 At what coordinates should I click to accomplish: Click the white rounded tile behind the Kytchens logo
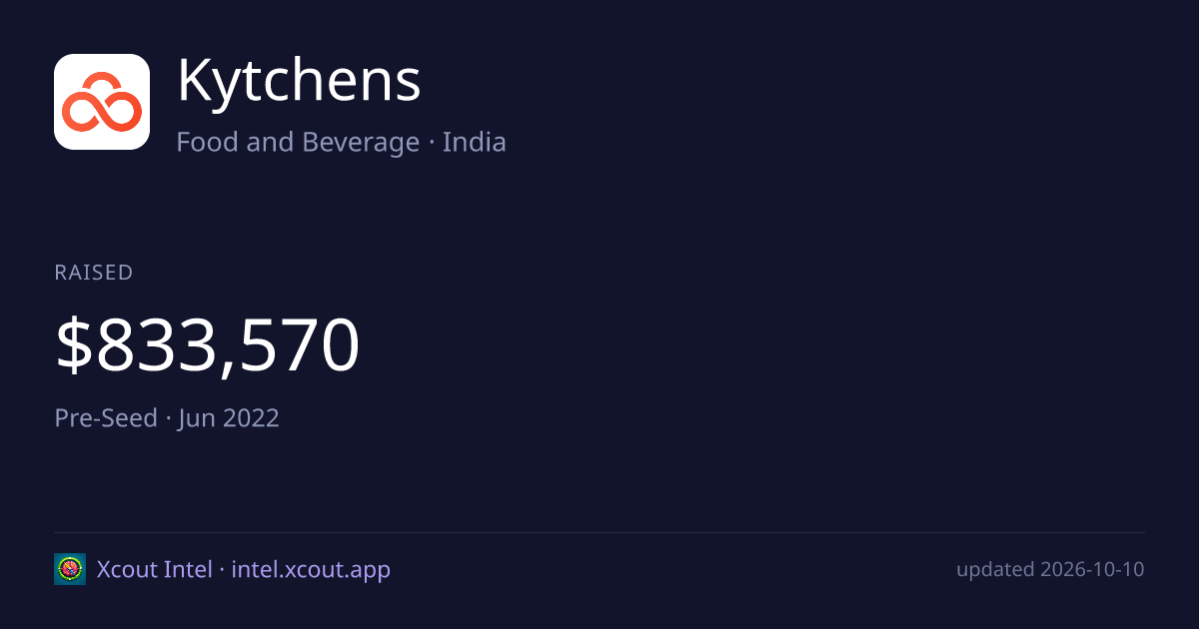(102, 102)
